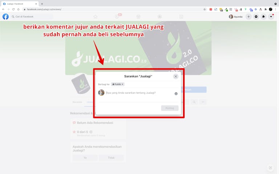279x174 pixels.
Task: Click the plus Create icon
Action: 248,17
